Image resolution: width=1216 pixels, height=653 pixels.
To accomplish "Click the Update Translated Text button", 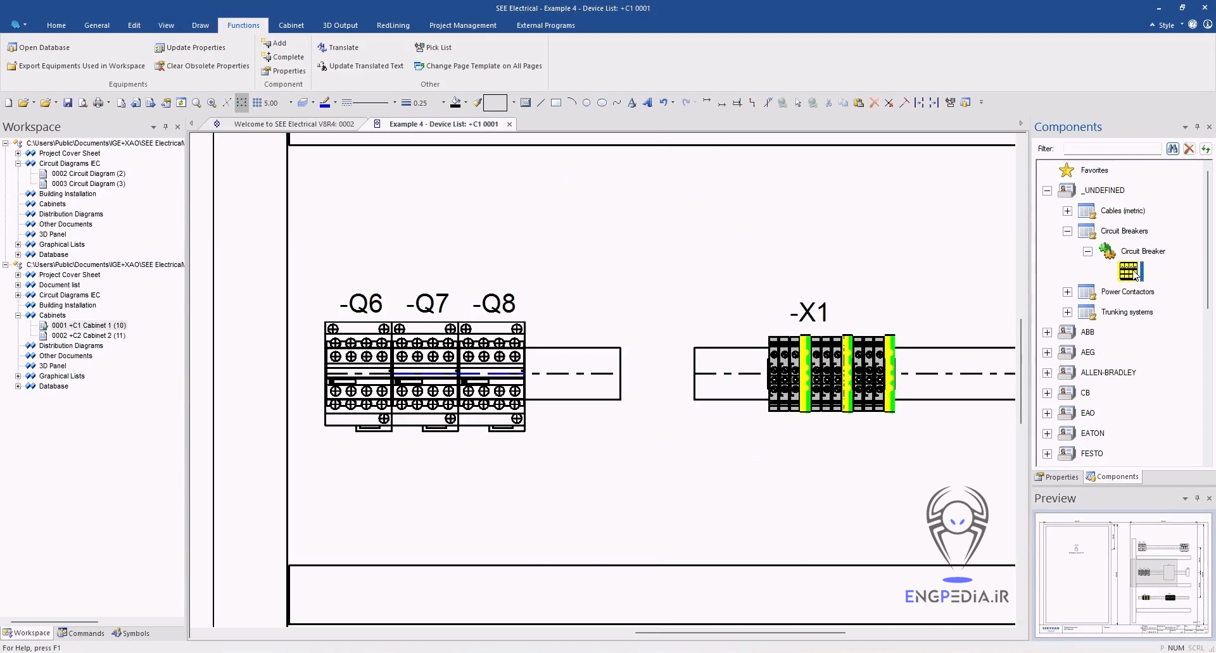I will coord(360,66).
